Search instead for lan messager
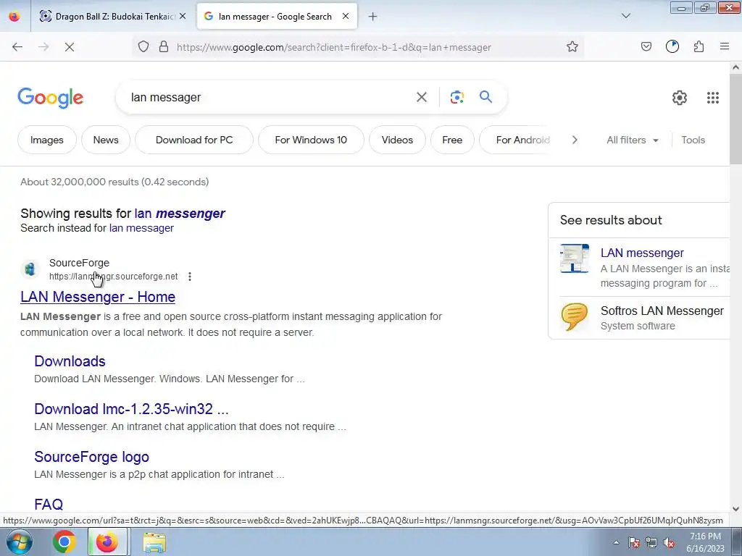Screen dimensions: 742x556 pyautogui.click(x=141, y=228)
